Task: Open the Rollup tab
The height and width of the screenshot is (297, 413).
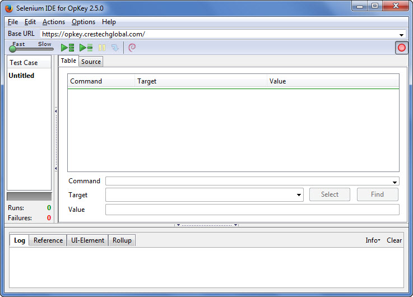Action: pyautogui.click(x=122, y=240)
